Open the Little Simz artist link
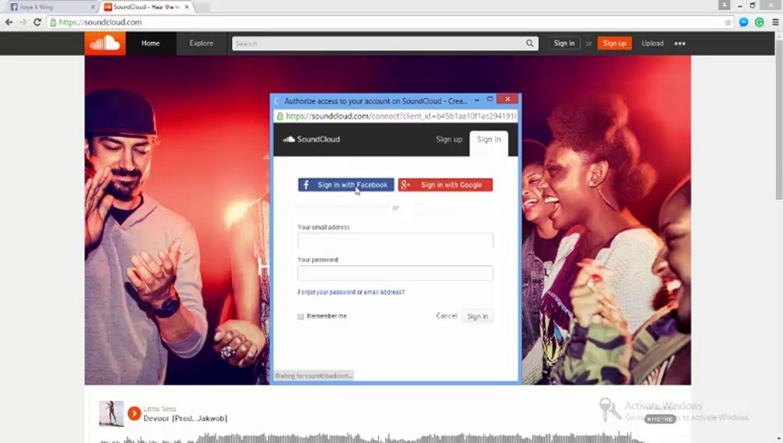This screenshot has width=783, height=443. [x=160, y=409]
